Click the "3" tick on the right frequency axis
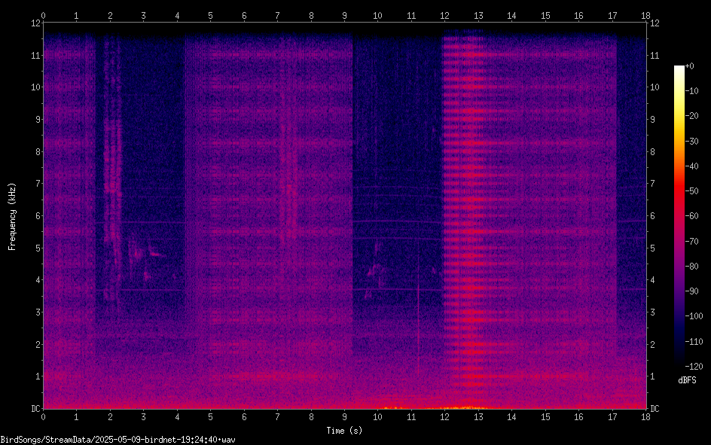This screenshot has width=711, height=445. pyautogui.click(x=653, y=312)
